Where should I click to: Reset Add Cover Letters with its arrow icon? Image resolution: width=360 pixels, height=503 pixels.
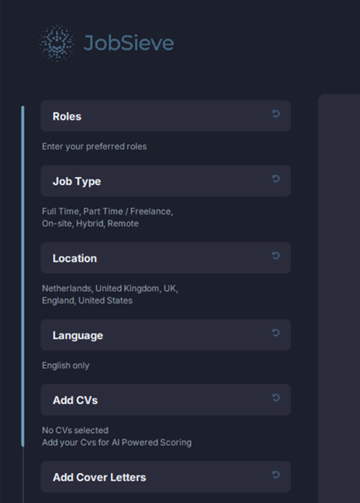click(276, 474)
